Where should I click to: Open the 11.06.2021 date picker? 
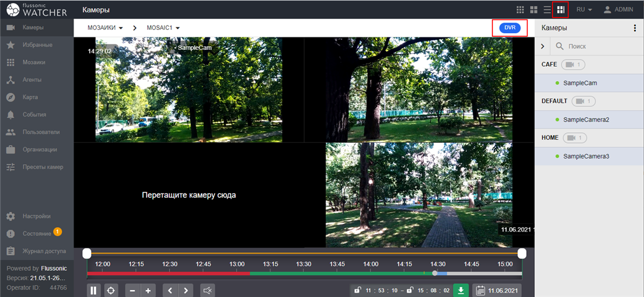(497, 290)
